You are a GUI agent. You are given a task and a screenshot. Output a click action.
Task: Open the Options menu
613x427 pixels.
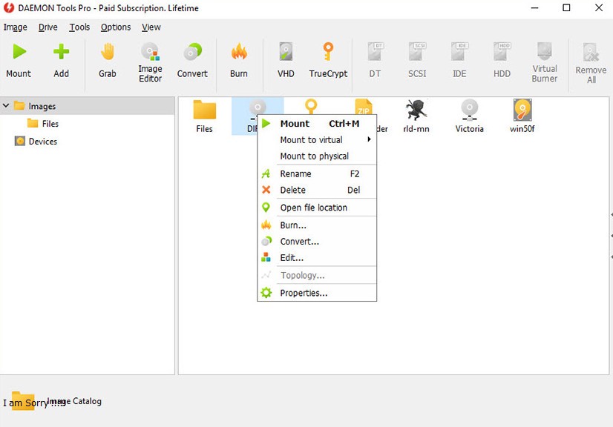click(x=116, y=27)
